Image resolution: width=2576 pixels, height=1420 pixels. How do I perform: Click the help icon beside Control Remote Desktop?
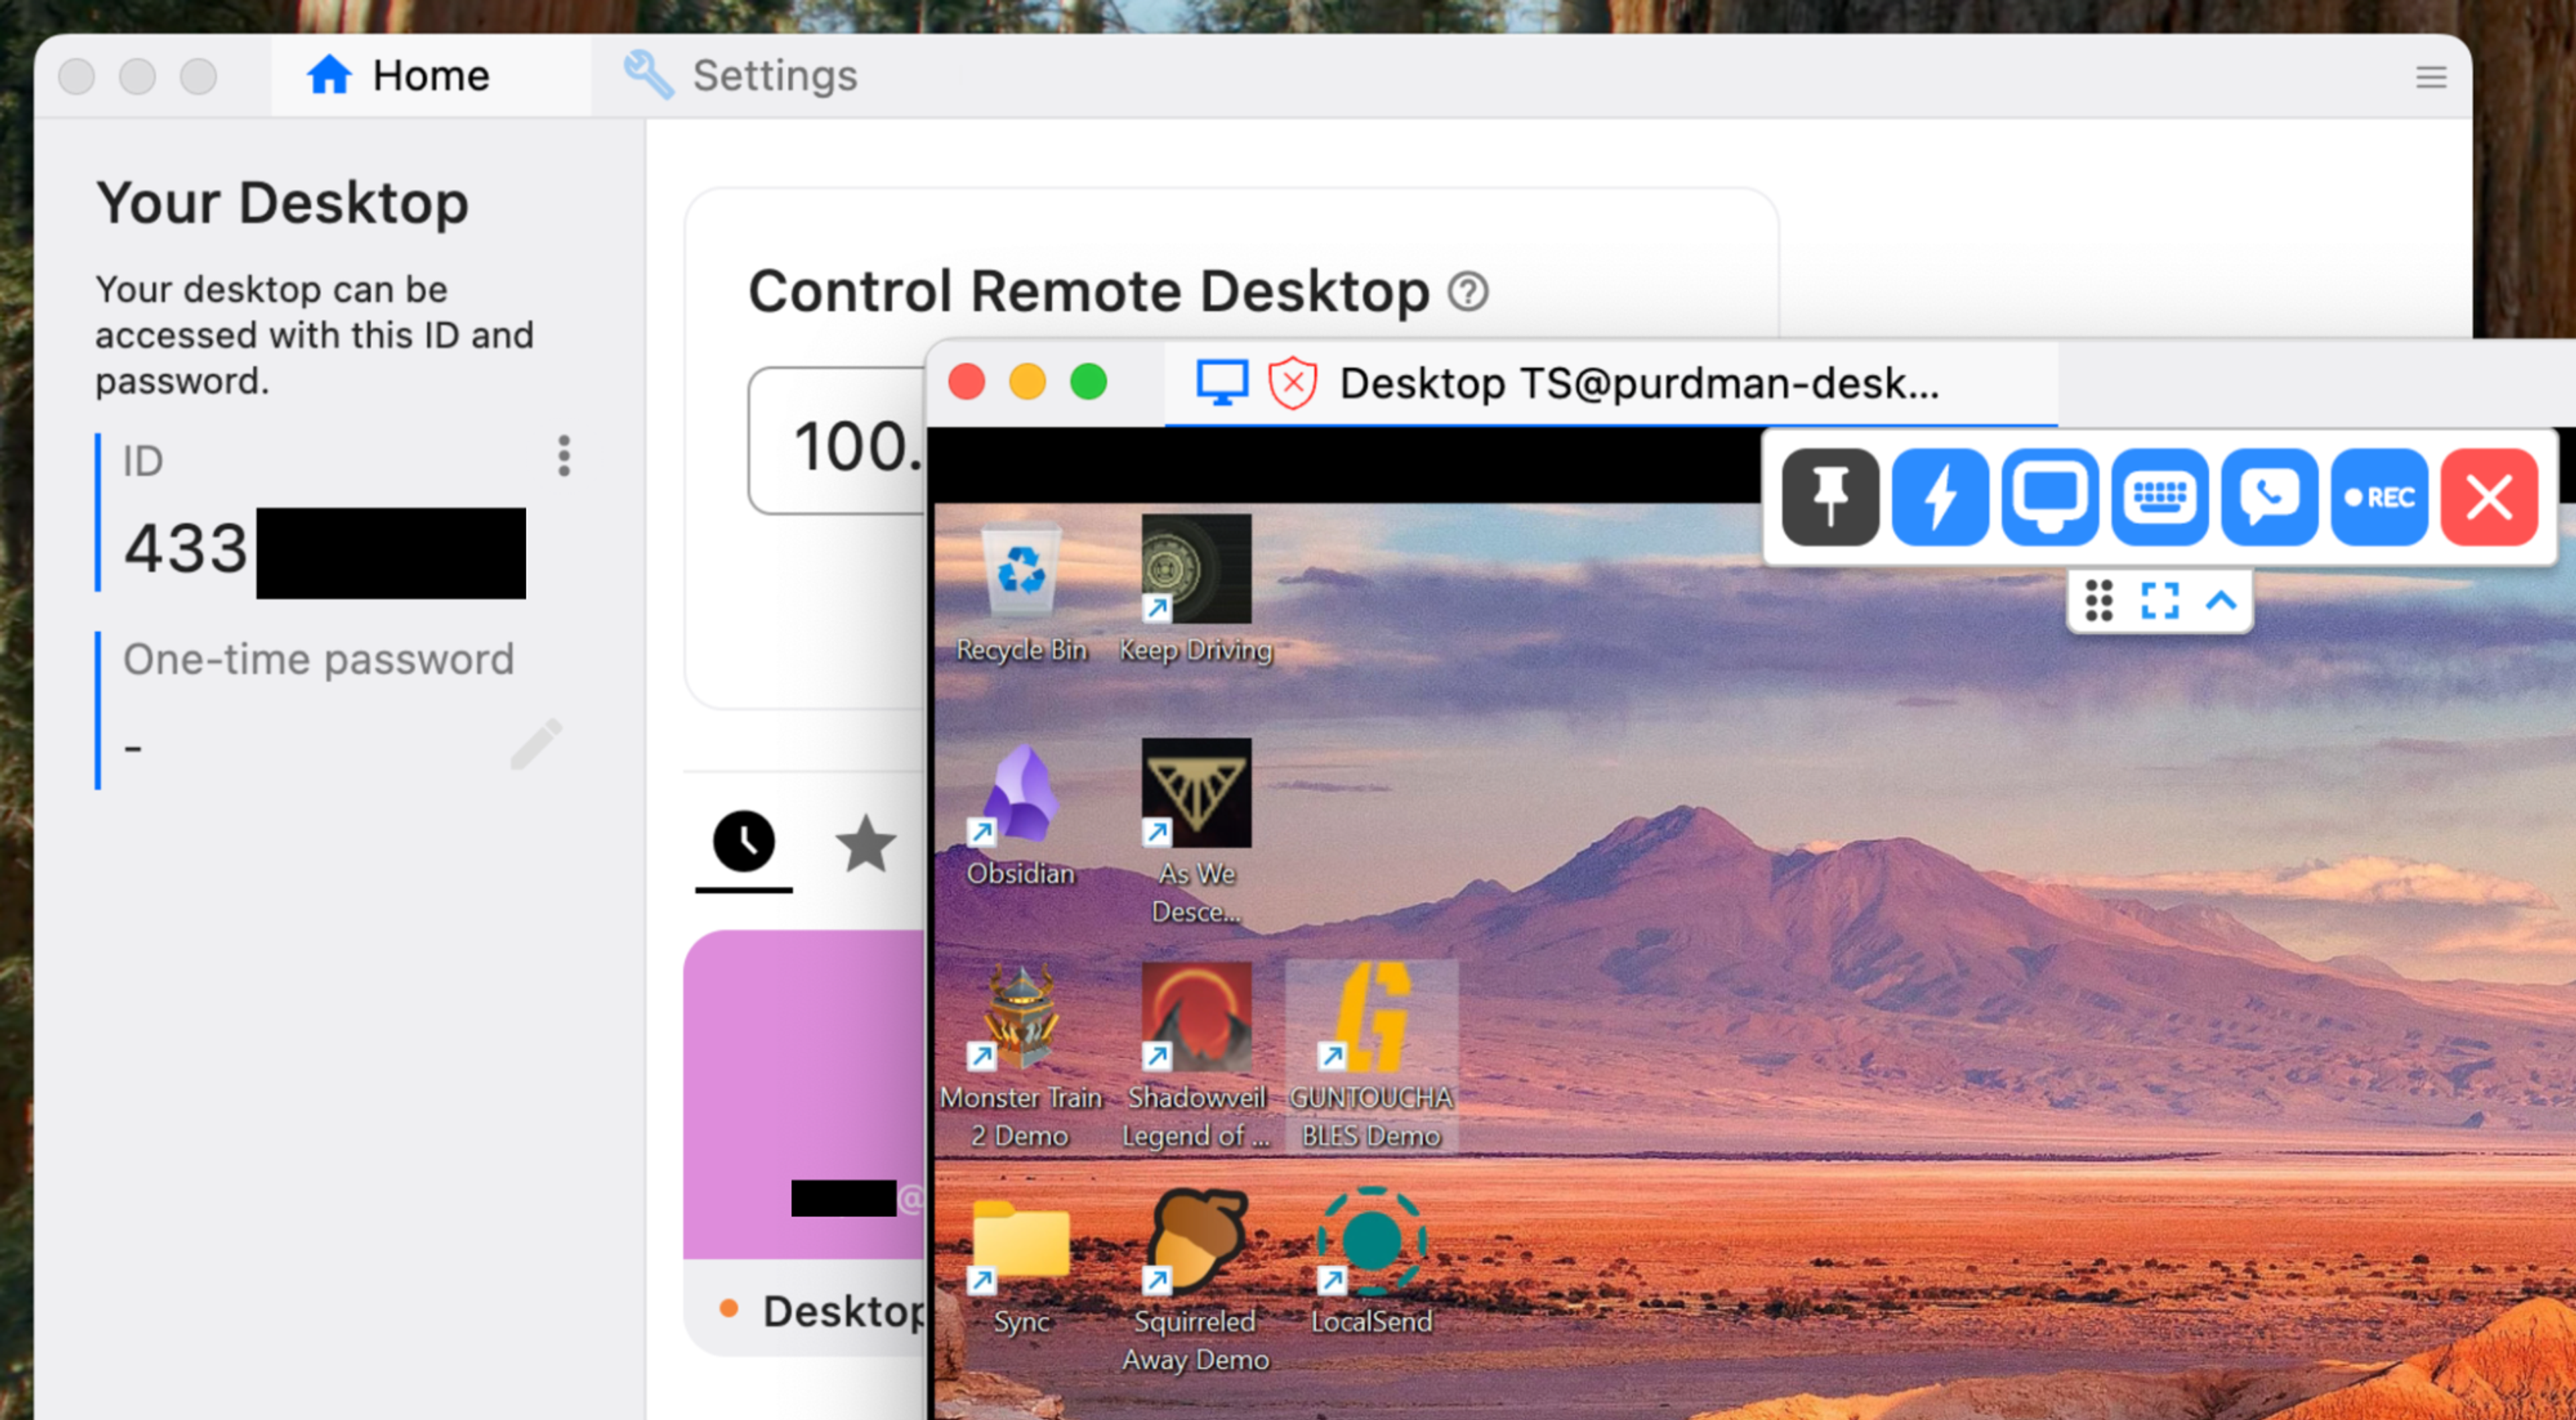1468,292
